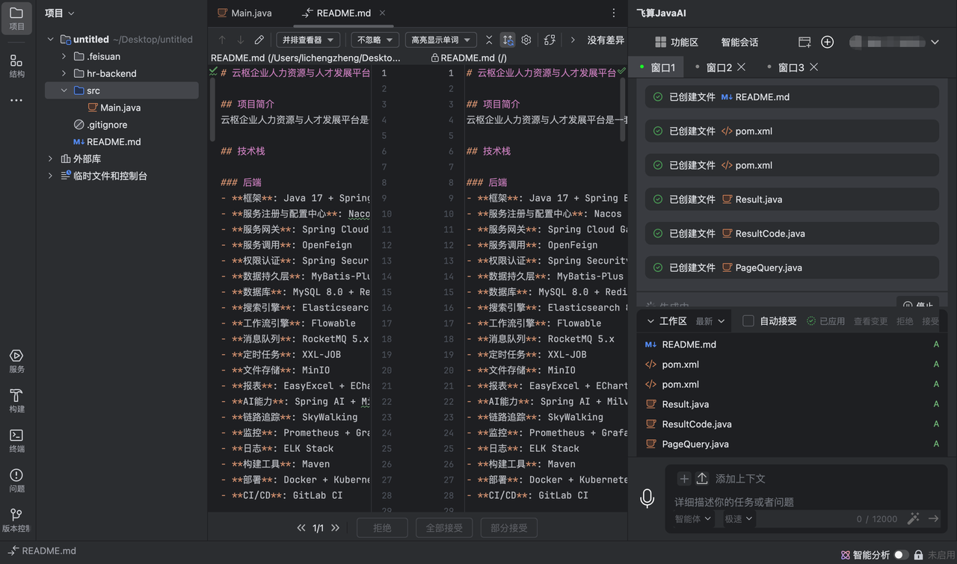Click the 功能区 grid icon
The width and height of the screenshot is (957, 564).
pyautogui.click(x=660, y=42)
